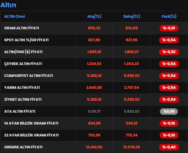Viewport: 188px width, 153px height.
Task: Click the gray %0,00 badge for Ata Altın
Action: pos(169,111)
